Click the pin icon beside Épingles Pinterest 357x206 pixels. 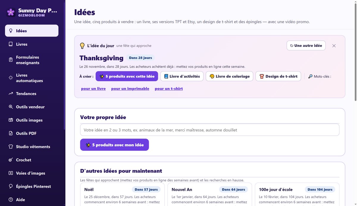[x=11, y=186]
